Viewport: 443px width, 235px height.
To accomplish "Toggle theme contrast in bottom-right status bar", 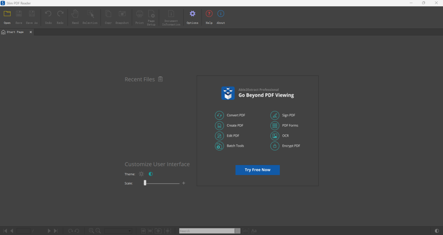I will [x=437, y=231].
